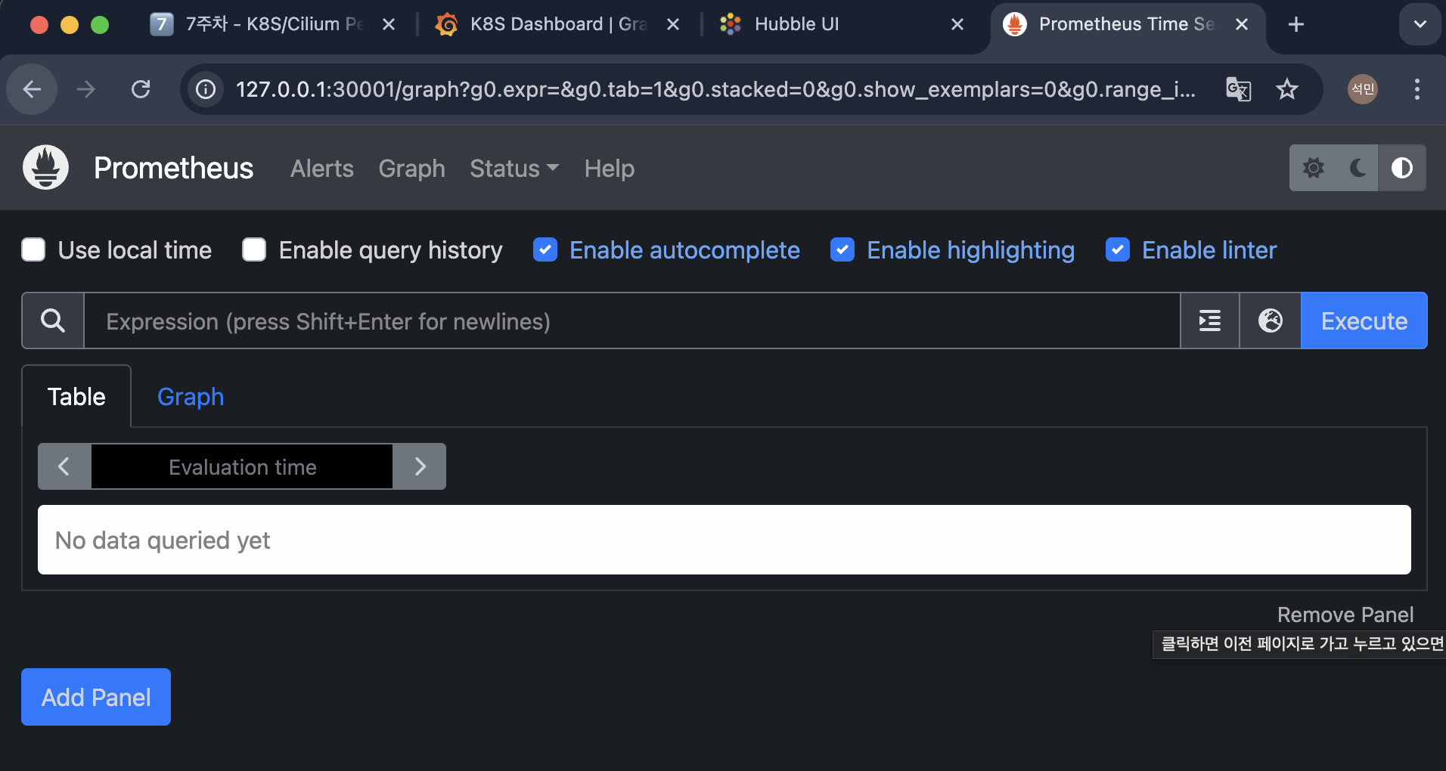Click the Prometheus brand title
Image resolution: width=1446 pixels, height=771 pixels.
[173, 168]
